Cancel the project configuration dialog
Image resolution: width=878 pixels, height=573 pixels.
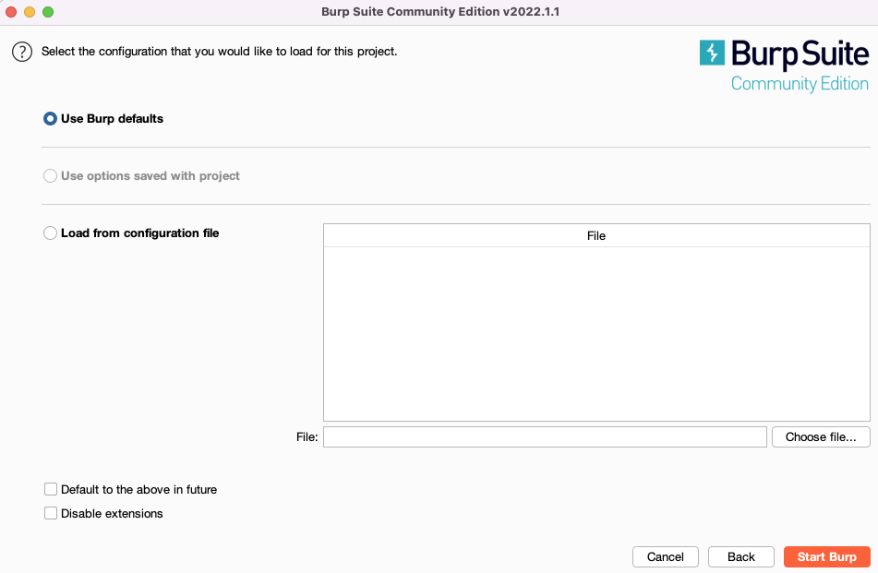[x=665, y=556]
